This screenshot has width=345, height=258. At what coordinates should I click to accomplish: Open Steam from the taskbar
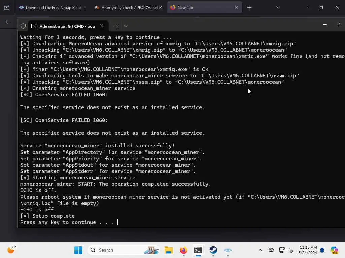[213, 250]
